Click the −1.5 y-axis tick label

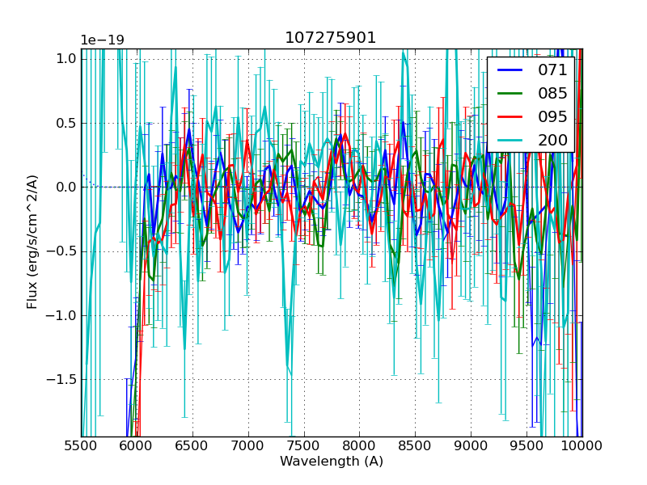[61, 379]
